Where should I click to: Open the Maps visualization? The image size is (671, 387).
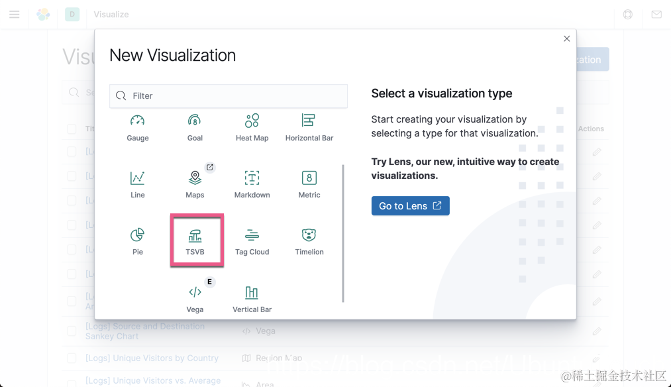click(195, 184)
